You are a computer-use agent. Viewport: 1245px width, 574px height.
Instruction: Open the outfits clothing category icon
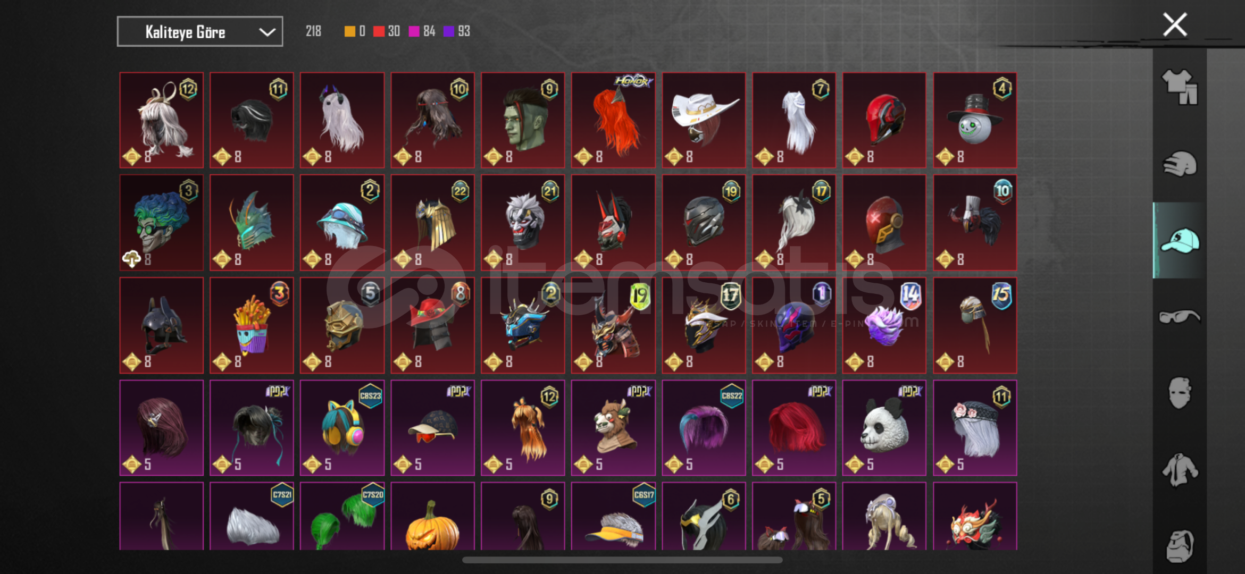click(1180, 88)
